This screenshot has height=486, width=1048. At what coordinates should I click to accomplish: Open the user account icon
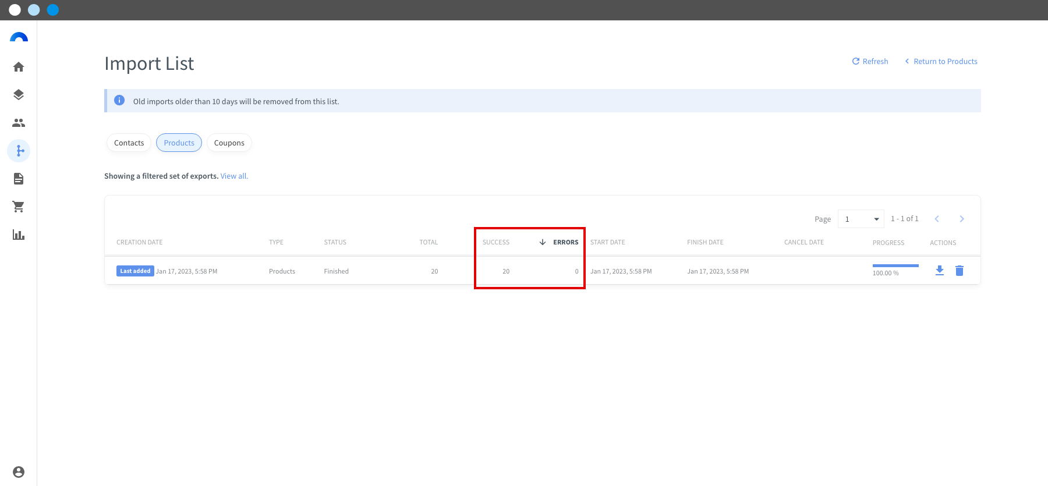(x=19, y=472)
